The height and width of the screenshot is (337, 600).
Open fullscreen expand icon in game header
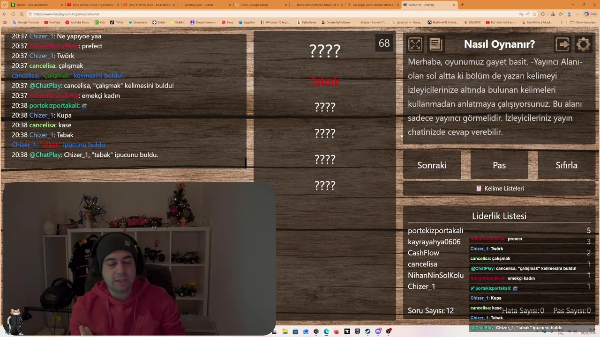pos(415,44)
